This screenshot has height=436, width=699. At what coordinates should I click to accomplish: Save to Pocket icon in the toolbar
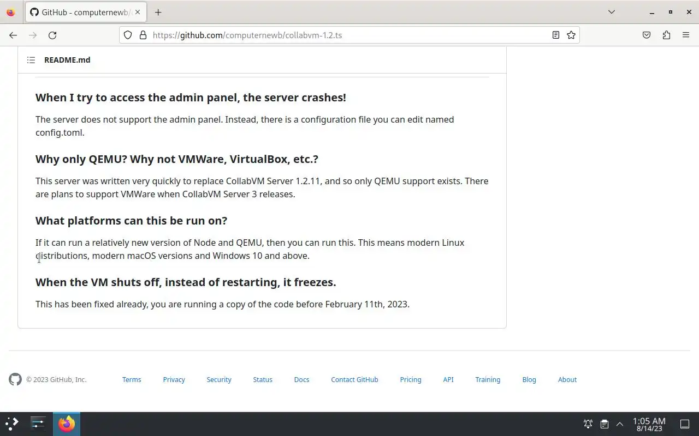coord(647,35)
